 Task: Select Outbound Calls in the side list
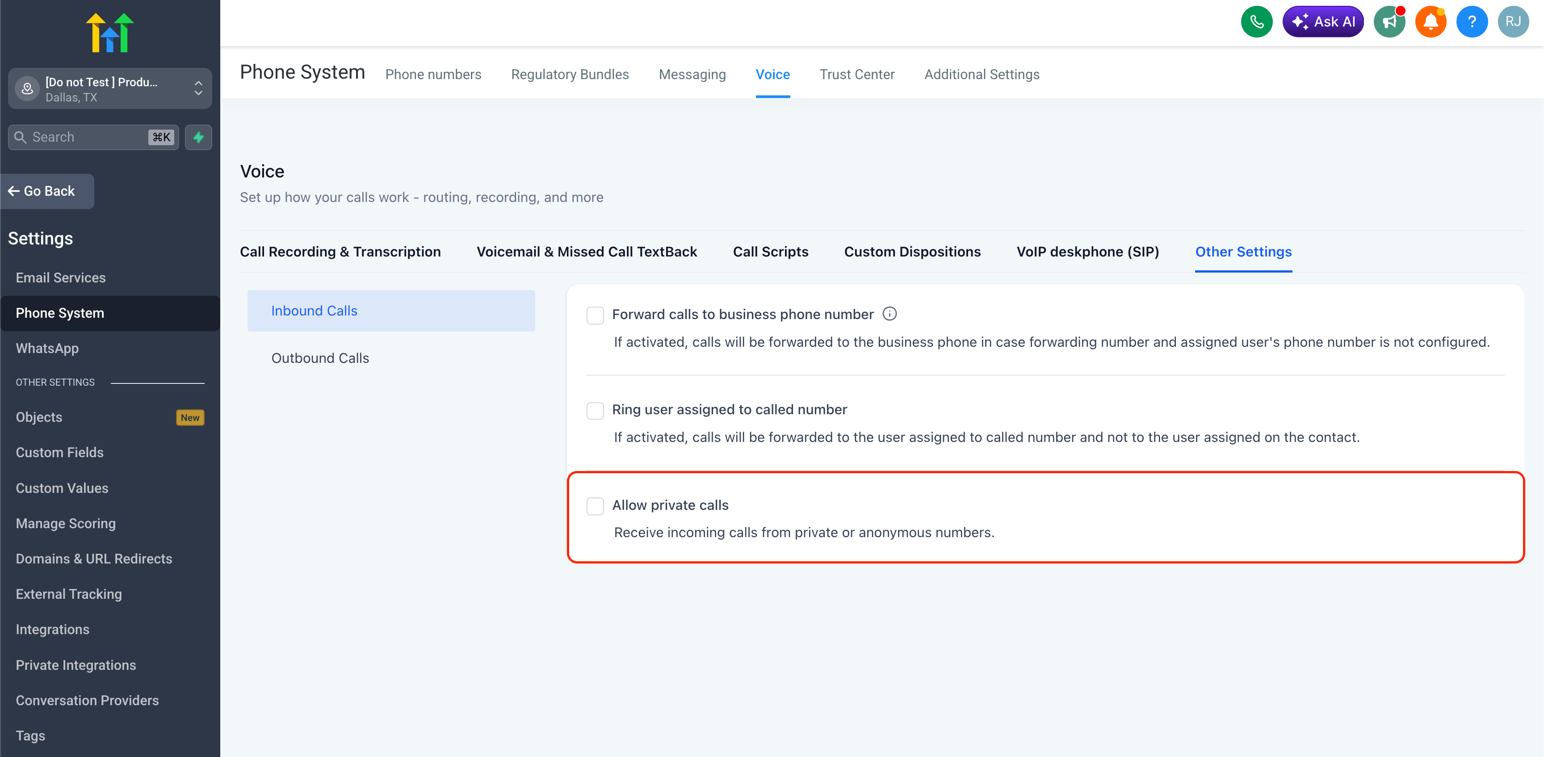point(320,358)
